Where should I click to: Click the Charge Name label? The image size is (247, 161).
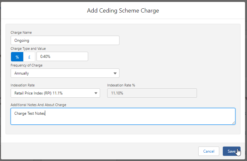click(21, 32)
